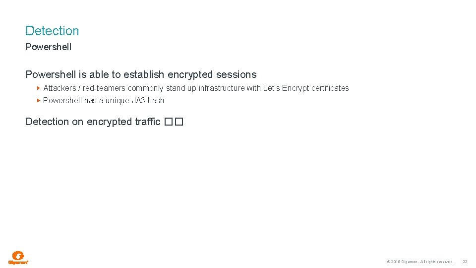Click the orange triangle bullet before JA3 line
This screenshot has height=268, width=476.
click(x=39, y=101)
